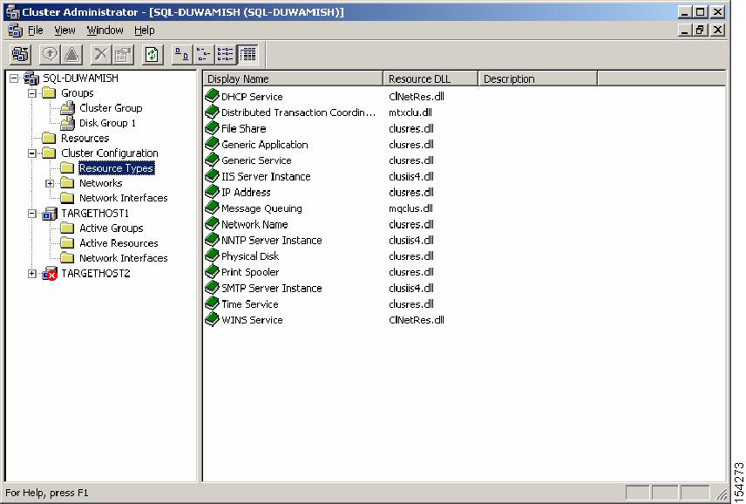
Task: Click ClNetRes.dll in the DHCP Service row
Action: click(417, 96)
